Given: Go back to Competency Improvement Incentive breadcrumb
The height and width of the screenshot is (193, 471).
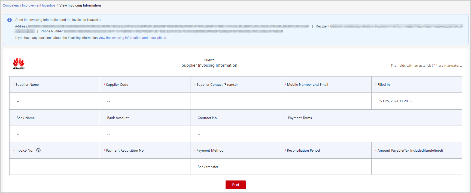Looking at the screenshot, I should [29, 5].
